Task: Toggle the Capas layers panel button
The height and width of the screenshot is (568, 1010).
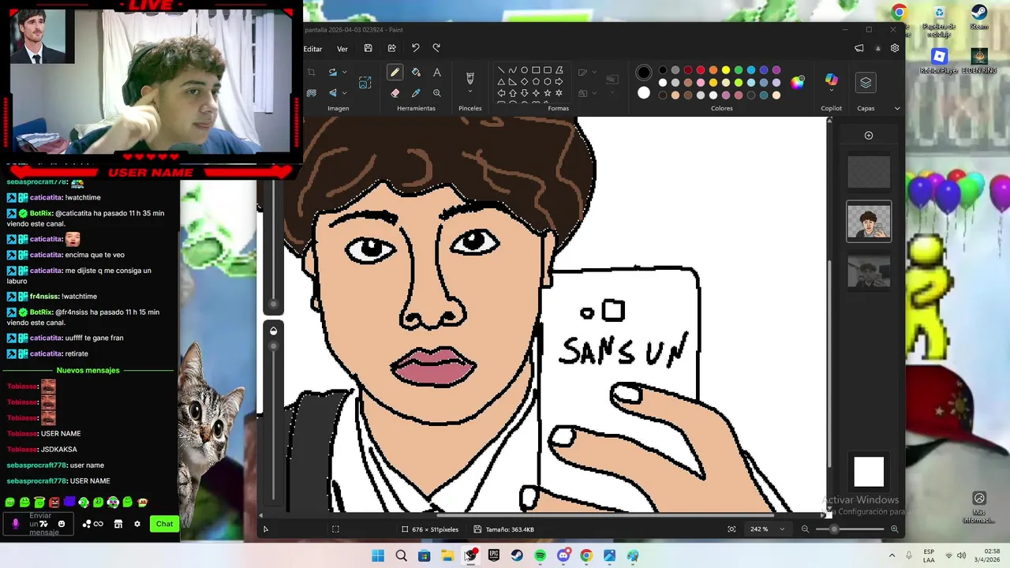Action: click(866, 82)
